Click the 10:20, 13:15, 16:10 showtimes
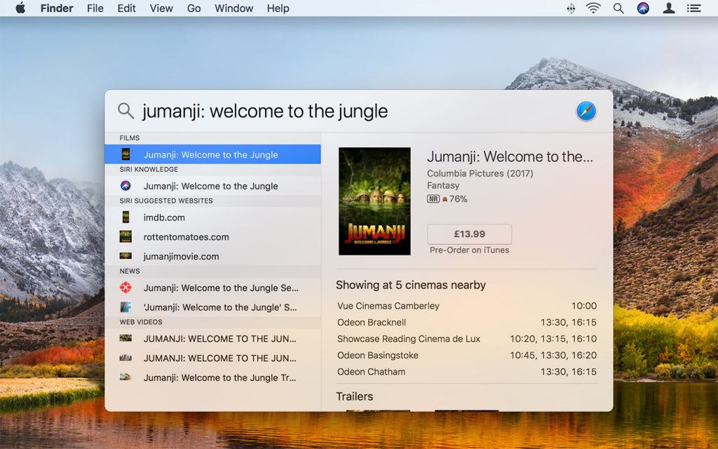Image resolution: width=718 pixels, height=449 pixels. pyautogui.click(x=553, y=339)
